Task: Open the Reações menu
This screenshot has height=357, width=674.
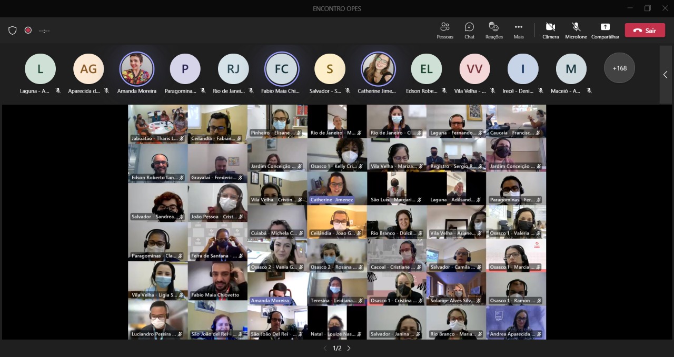Action: [494, 30]
